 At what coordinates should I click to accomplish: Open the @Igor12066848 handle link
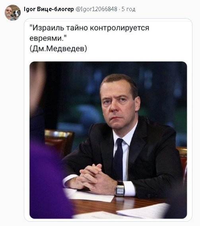(96, 9)
